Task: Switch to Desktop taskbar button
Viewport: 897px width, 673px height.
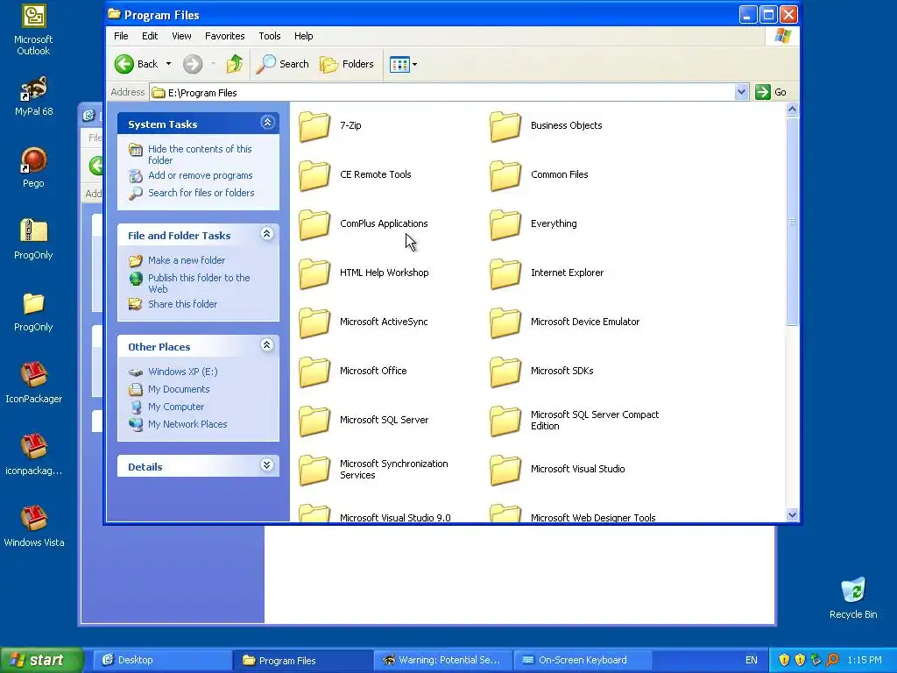Action: click(x=161, y=661)
